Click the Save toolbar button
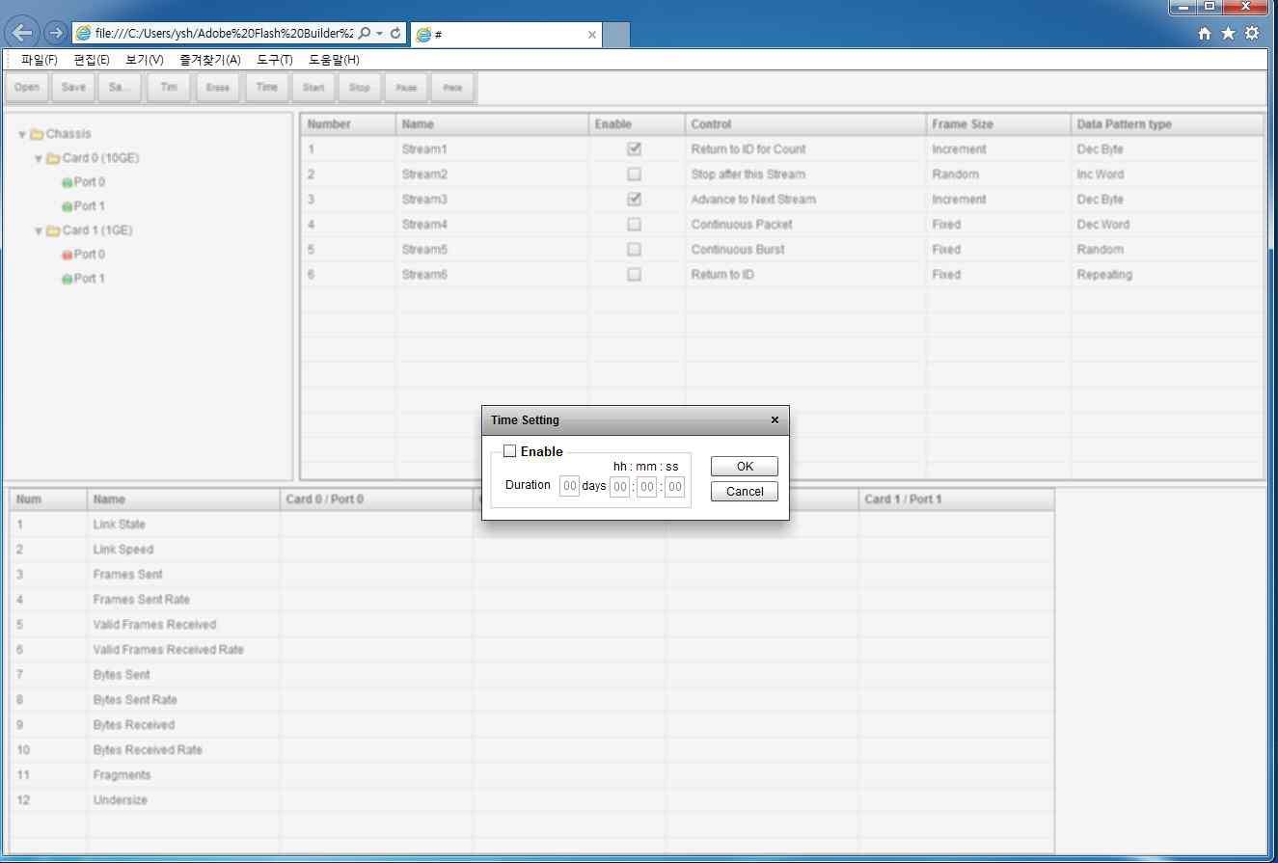This screenshot has height=863, width=1278. click(73, 88)
